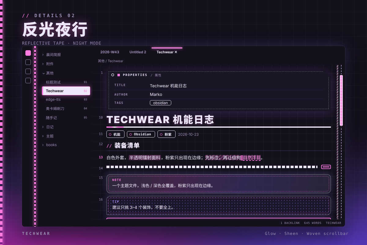367x245 pixels.
Task: Click the count 05 beside 随手记
Action: coord(86,118)
